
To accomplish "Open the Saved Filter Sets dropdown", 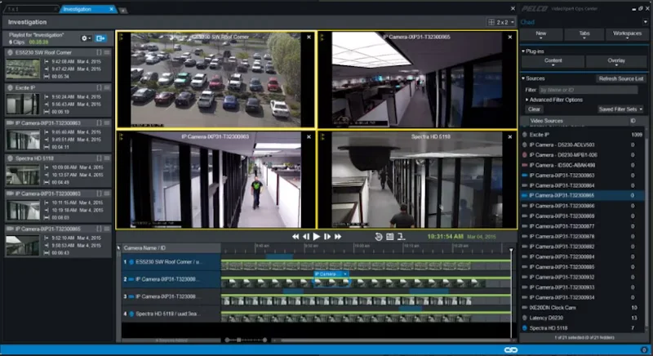I will [620, 109].
